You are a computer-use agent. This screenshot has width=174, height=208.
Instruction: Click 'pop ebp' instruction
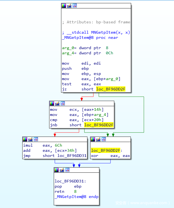[68, 186]
